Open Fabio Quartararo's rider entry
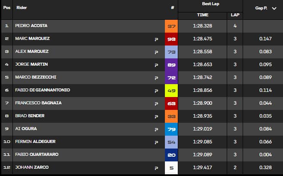Screen dimensions: 283x176 (37, 155)
